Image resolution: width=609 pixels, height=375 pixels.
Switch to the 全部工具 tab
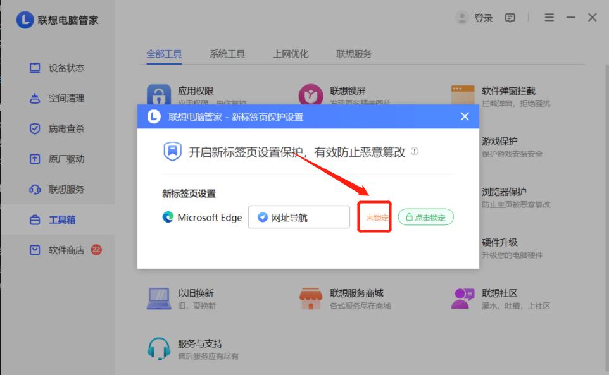[x=164, y=54]
